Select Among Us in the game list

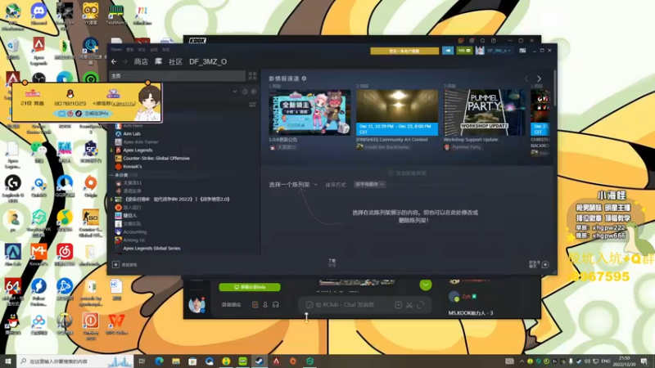(x=133, y=240)
